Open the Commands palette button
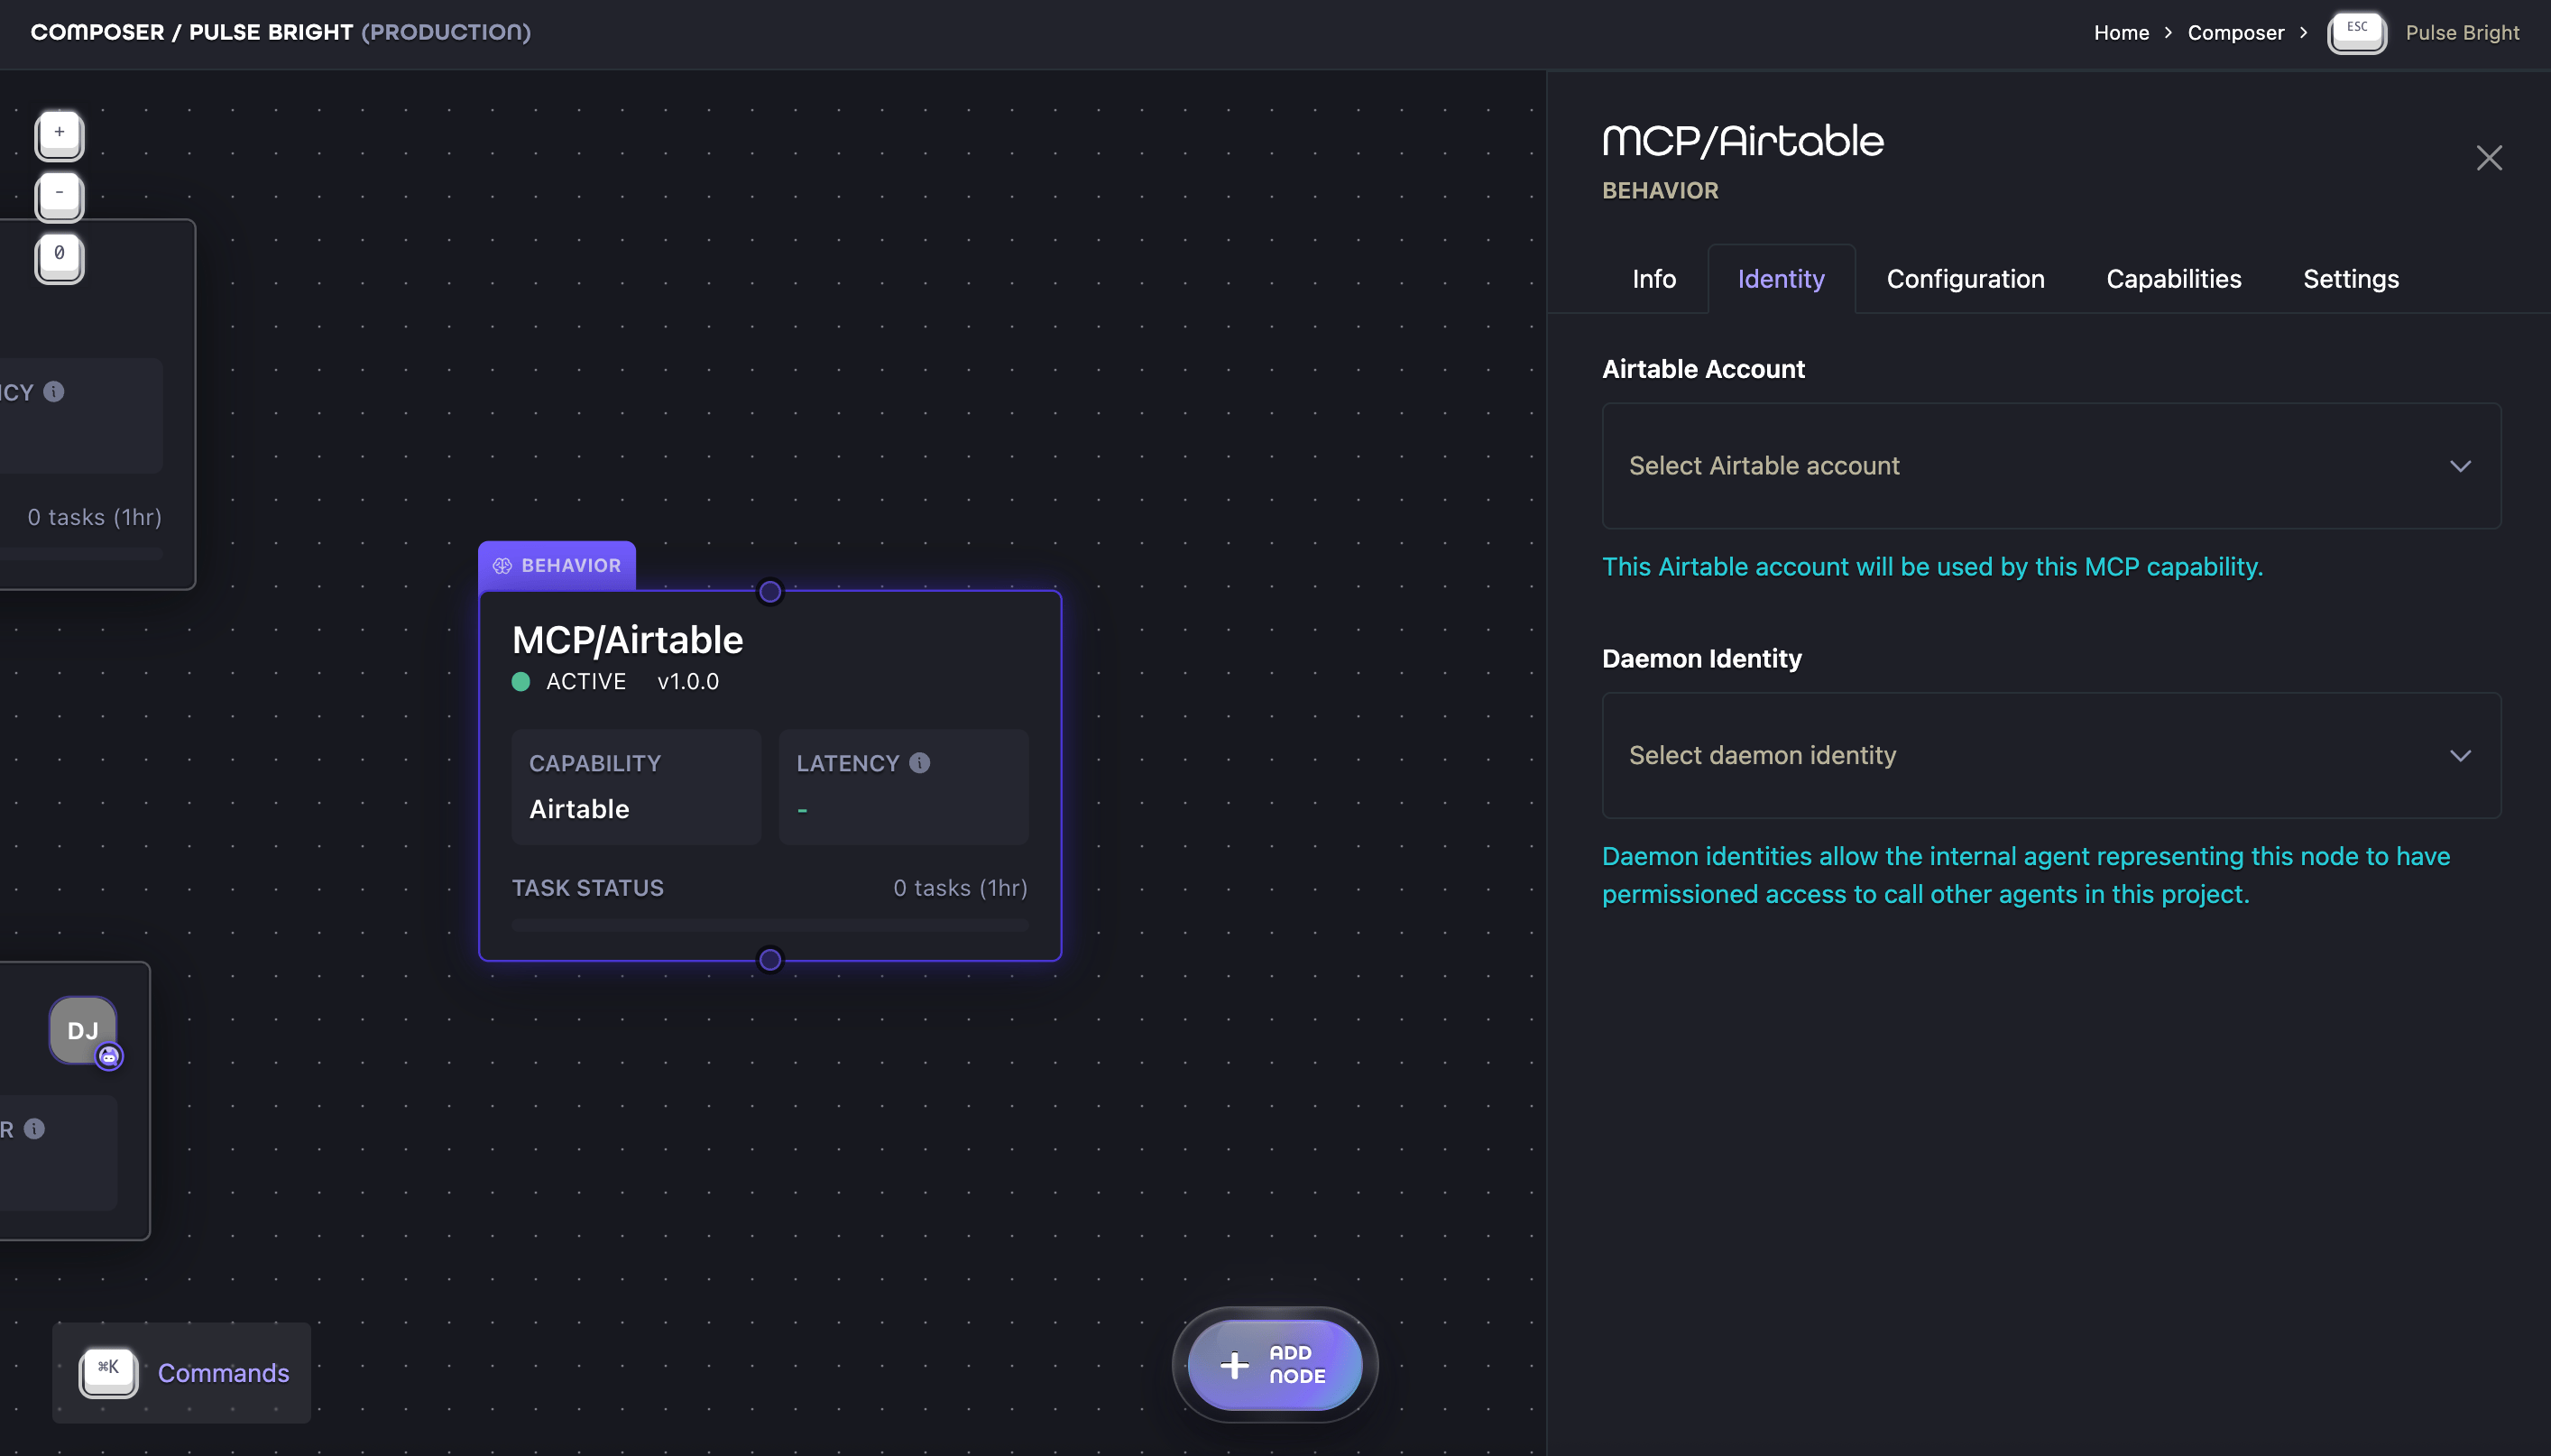This screenshot has height=1456, width=2551. click(182, 1372)
